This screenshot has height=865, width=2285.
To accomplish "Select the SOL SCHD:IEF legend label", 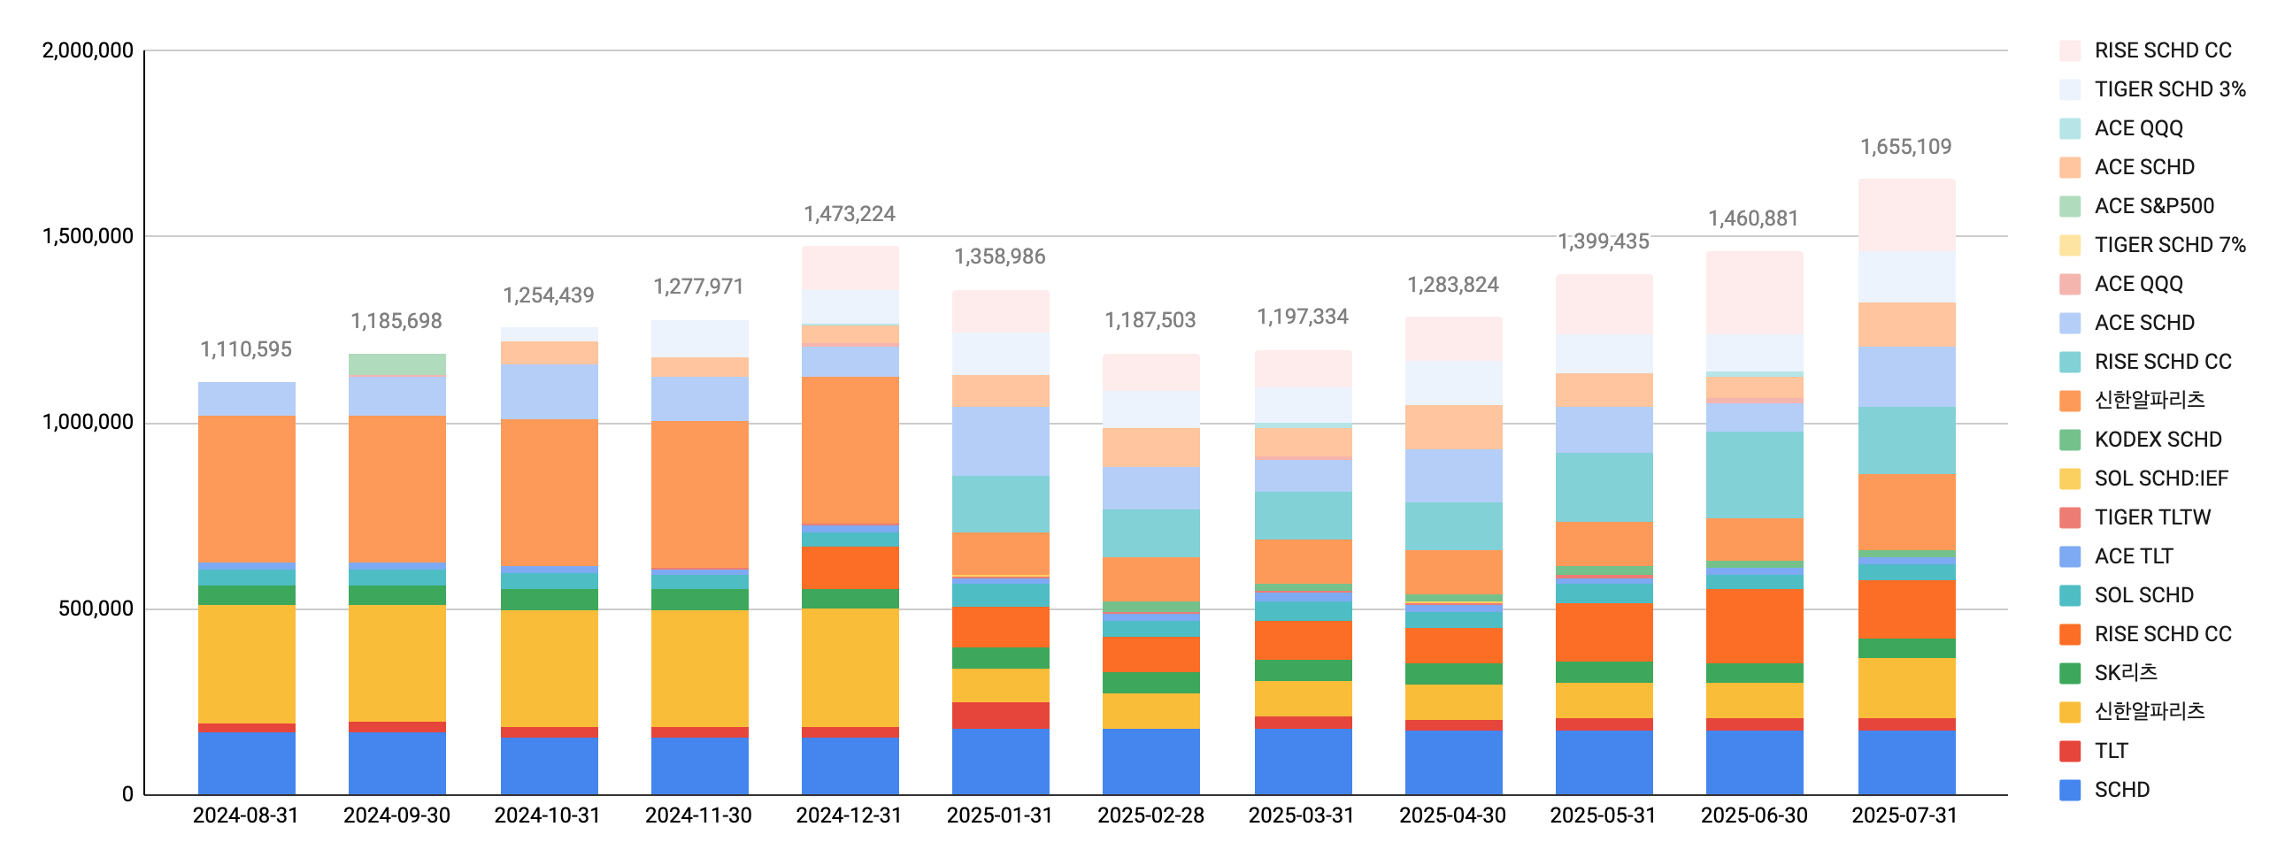I will click(2161, 478).
